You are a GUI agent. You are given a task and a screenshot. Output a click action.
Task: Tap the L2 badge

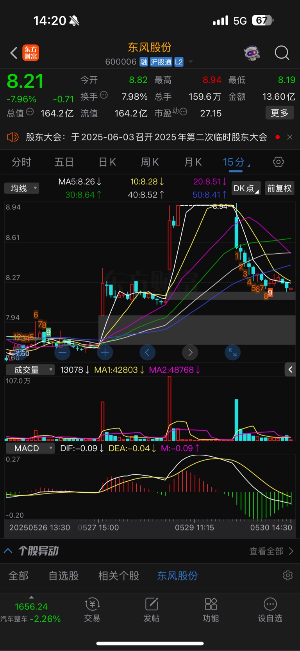(179, 62)
